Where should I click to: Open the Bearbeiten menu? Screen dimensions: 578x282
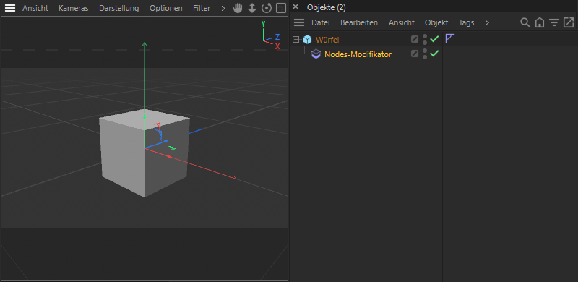click(x=359, y=22)
